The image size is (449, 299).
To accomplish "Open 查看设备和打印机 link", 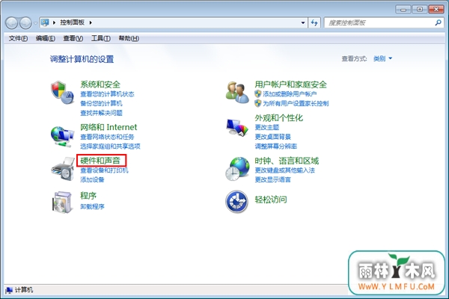I will pyautogui.click(x=104, y=170).
